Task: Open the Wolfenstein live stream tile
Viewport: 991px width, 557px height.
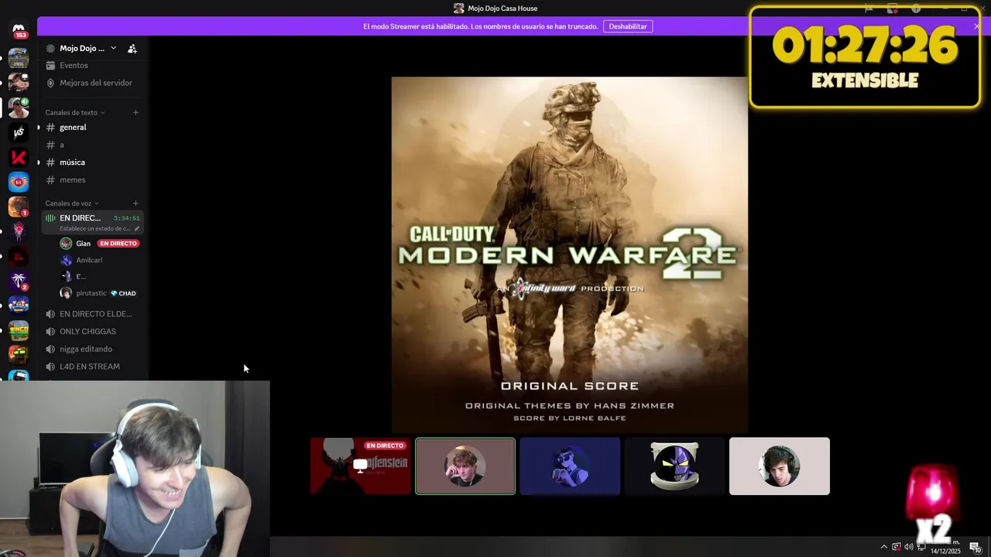Action: click(x=361, y=466)
